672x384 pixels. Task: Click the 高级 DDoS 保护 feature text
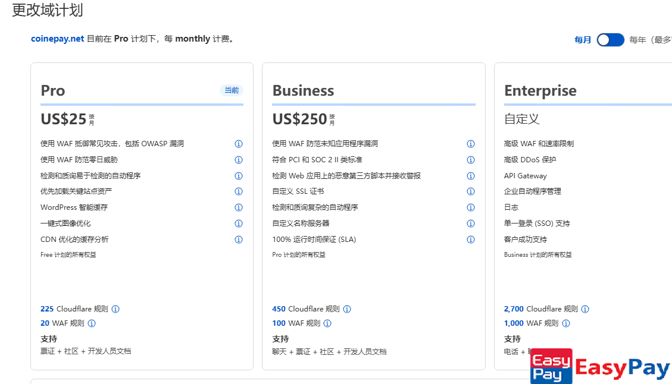click(530, 160)
